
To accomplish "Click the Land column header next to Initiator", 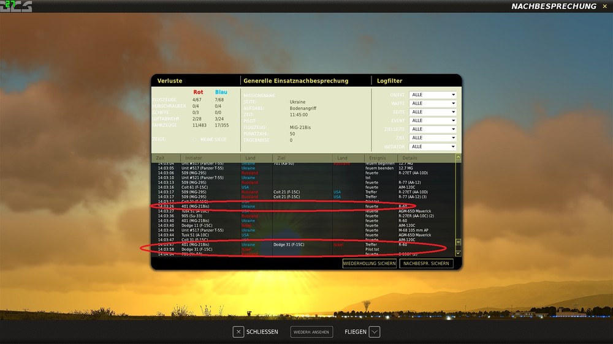I will point(250,158).
